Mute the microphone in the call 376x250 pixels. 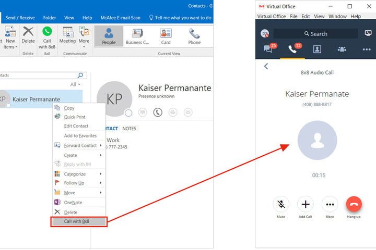(281, 204)
